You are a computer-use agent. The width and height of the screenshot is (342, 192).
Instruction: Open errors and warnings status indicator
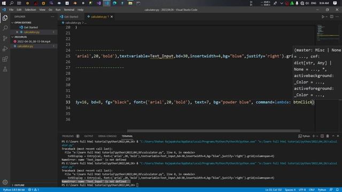(x=33, y=190)
